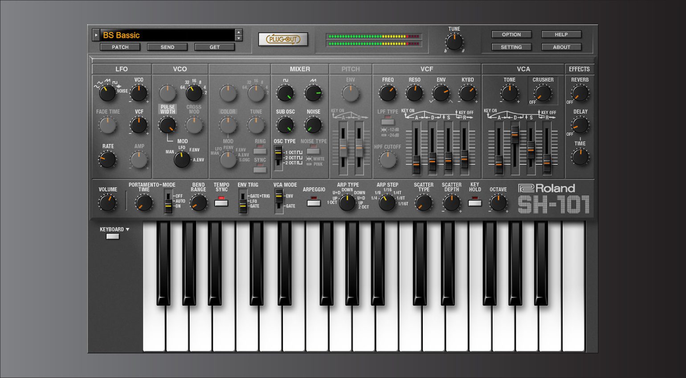Click the GET button
Image resolution: width=686 pixels, height=378 pixels.
(215, 47)
